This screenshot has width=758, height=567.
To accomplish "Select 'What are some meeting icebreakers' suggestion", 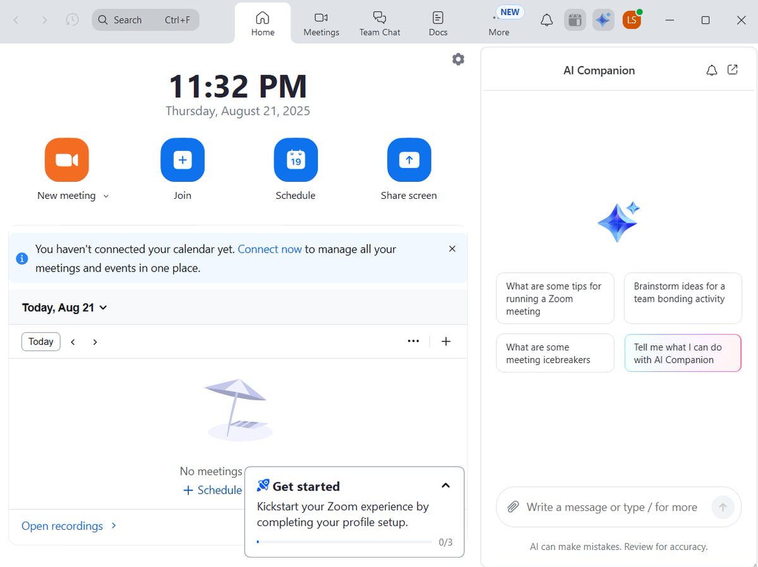I will click(555, 353).
